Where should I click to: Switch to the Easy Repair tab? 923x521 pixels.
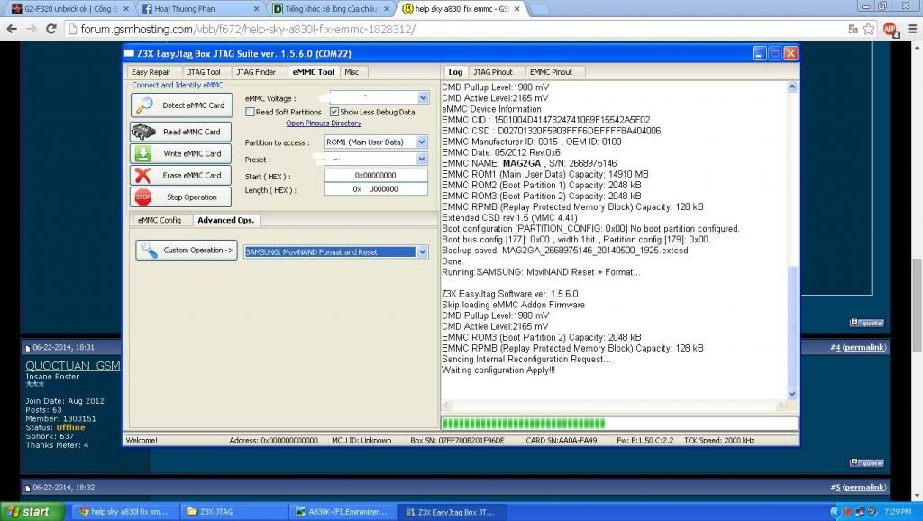point(151,72)
